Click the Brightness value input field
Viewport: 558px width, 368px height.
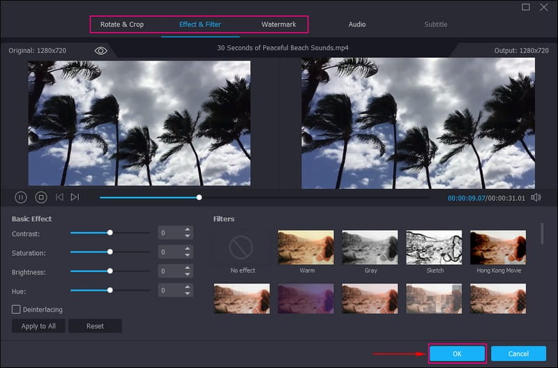pyautogui.click(x=169, y=271)
